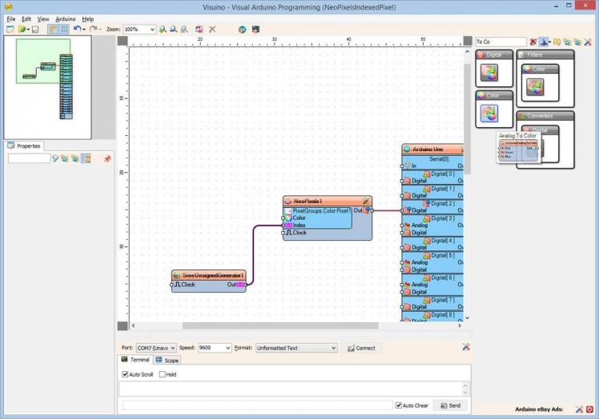This screenshot has height=419, width=599.
Task: Select the Digital category color component
Action: click(489, 74)
